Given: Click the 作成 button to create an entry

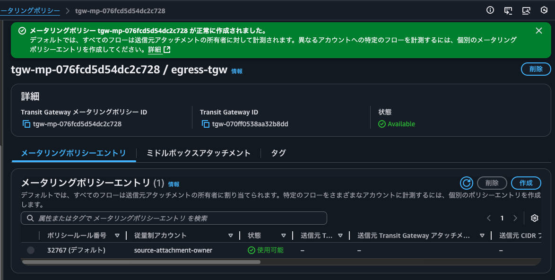Looking at the screenshot, I should click(526, 183).
